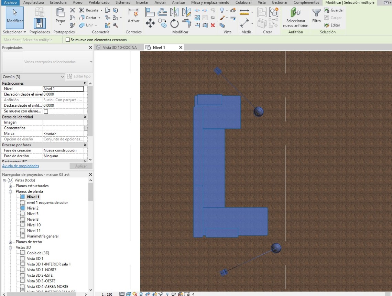Click the Propiedades panel icon
392x296 pixels.
[x=40, y=23]
